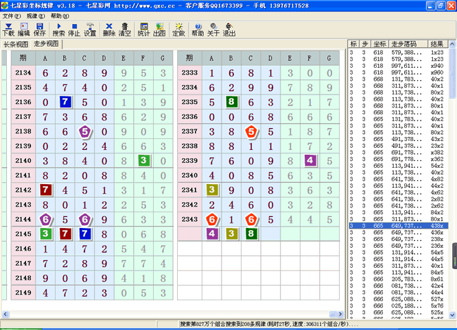Sort by the 步 column header

tap(365, 44)
